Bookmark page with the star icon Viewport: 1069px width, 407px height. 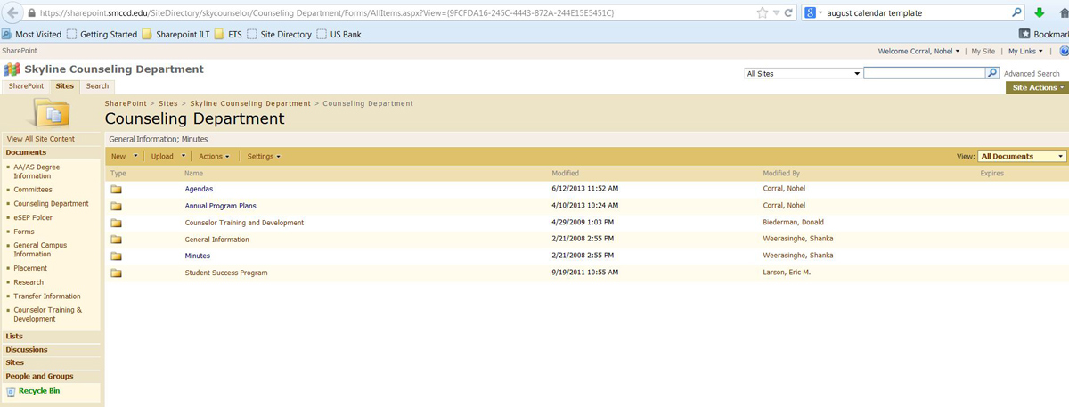762,13
